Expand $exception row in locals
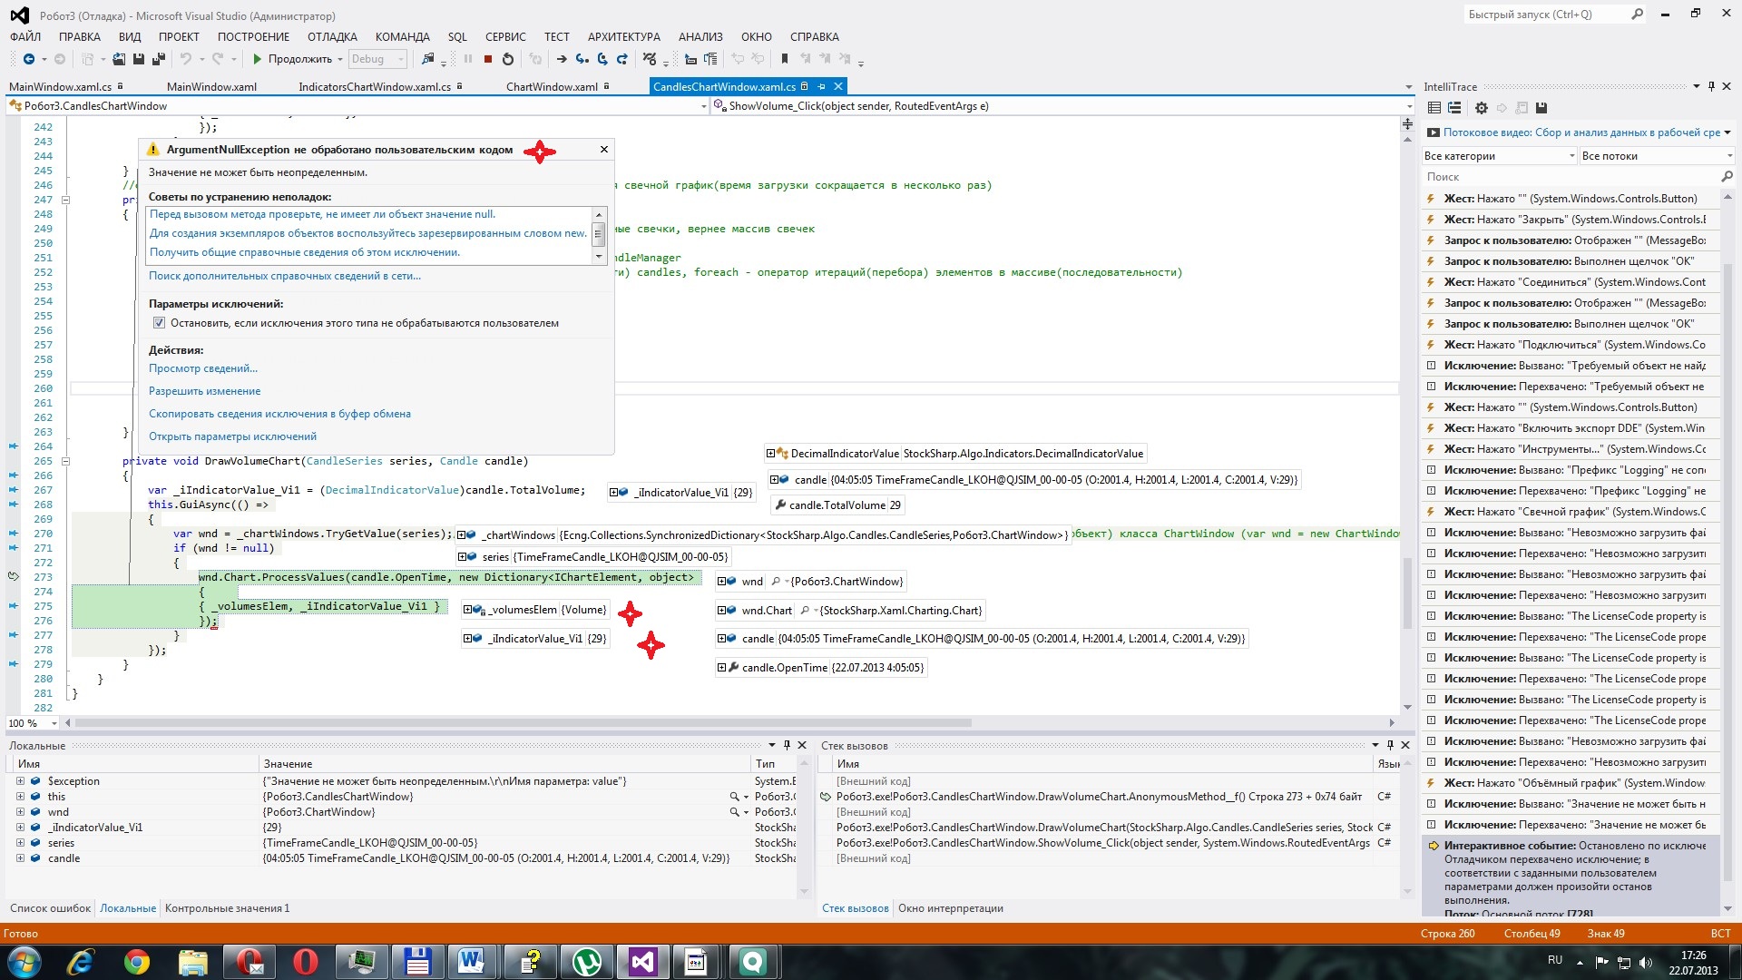Viewport: 1742px width, 980px height. click(x=20, y=781)
